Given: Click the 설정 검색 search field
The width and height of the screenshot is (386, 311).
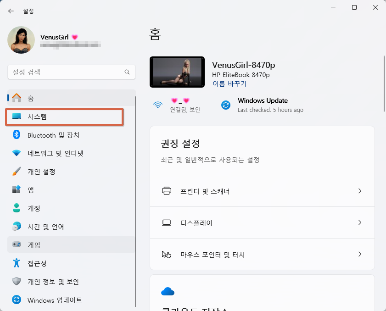Looking at the screenshot, I should 72,72.
